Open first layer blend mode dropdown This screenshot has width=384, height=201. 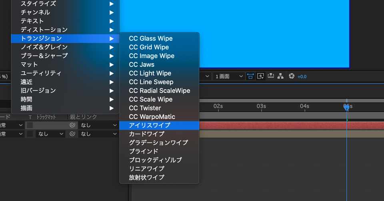12,125
